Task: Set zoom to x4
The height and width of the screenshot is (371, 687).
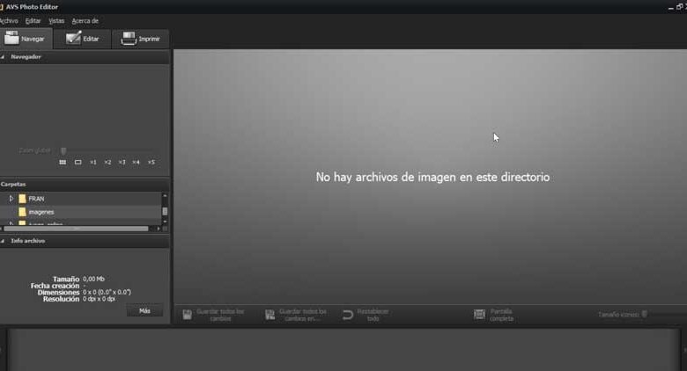Action: (x=136, y=163)
